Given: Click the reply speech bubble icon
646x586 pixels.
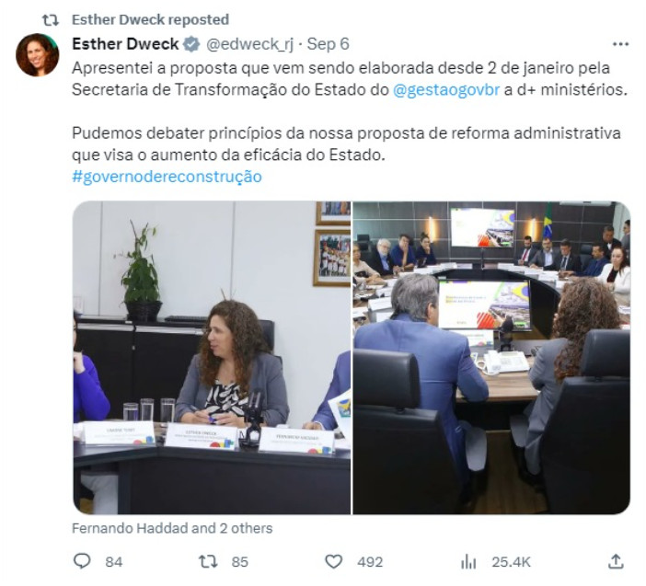Looking at the screenshot, I should 82,561.
